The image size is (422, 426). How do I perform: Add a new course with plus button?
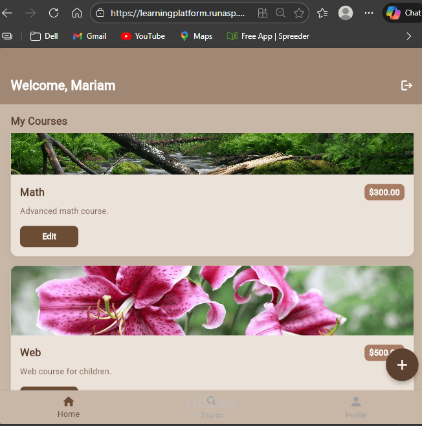(x=402, y=365)
